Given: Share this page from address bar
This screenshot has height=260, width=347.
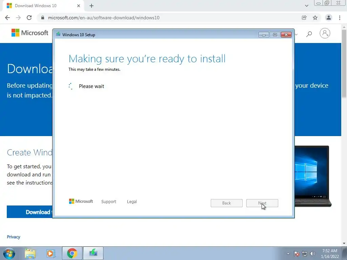Looking at the screenshot, I should (x=304, y=18).
